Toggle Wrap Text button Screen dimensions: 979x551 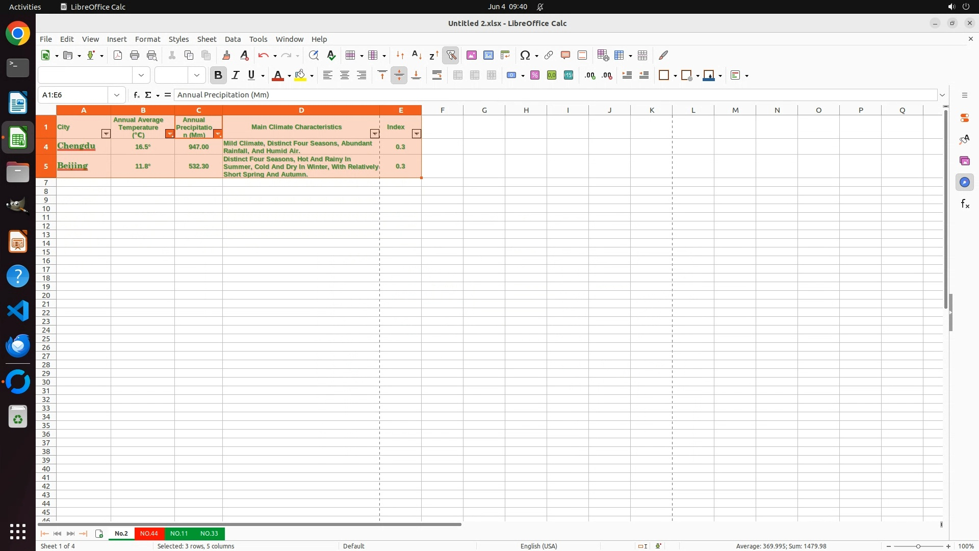pos(437,76)
